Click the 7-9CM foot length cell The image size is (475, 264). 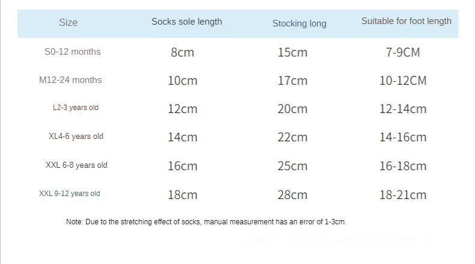(403, 52)
